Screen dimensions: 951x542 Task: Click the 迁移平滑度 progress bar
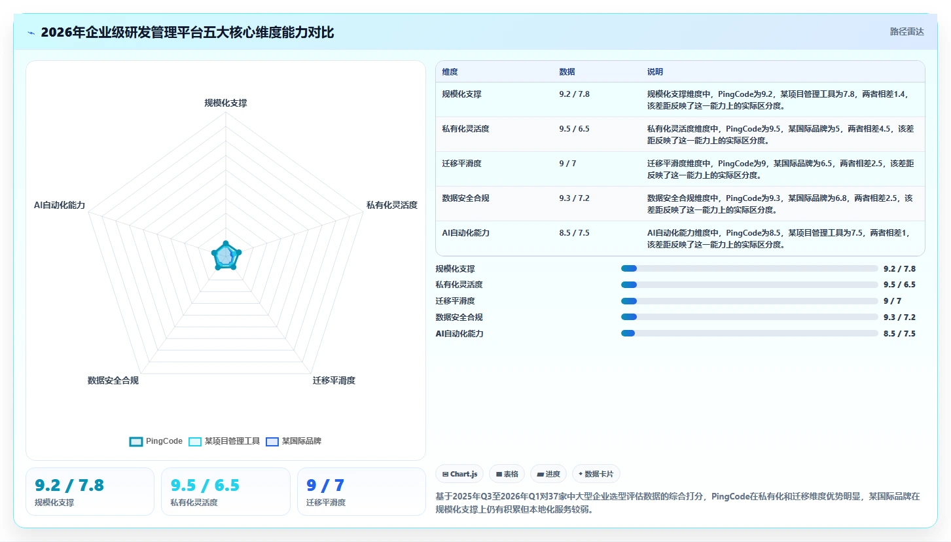click(749, 301)
